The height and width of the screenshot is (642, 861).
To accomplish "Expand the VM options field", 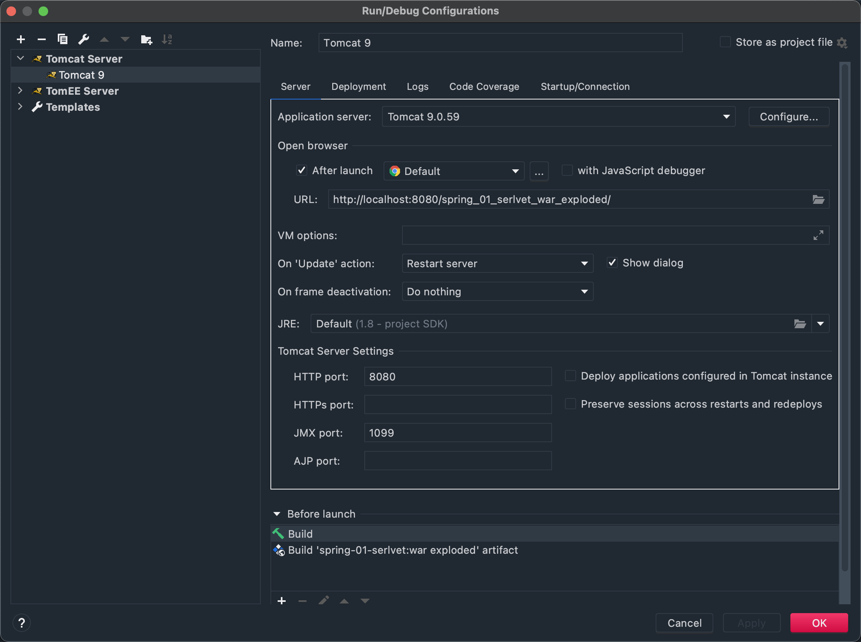I will pos(818,236).
